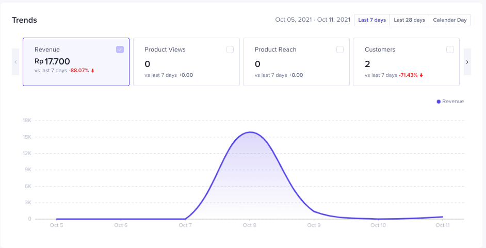
Task: Click the Oct 11 axis label
Action: coord(442,225)
